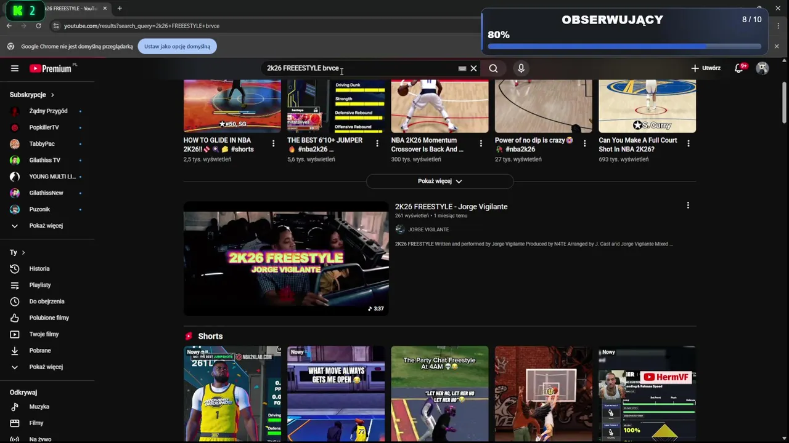789x443 pixels.
Task: Reload the page in Chrome
Action: [38, 26]
